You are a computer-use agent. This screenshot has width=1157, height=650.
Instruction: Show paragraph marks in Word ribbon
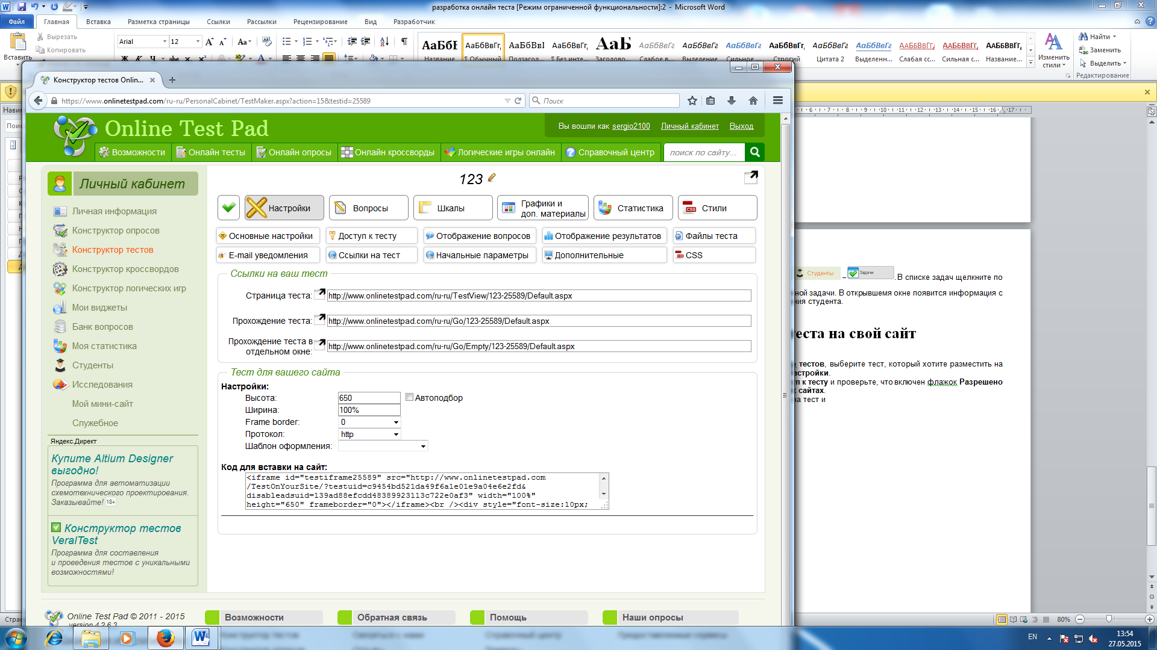click(404, 42)
